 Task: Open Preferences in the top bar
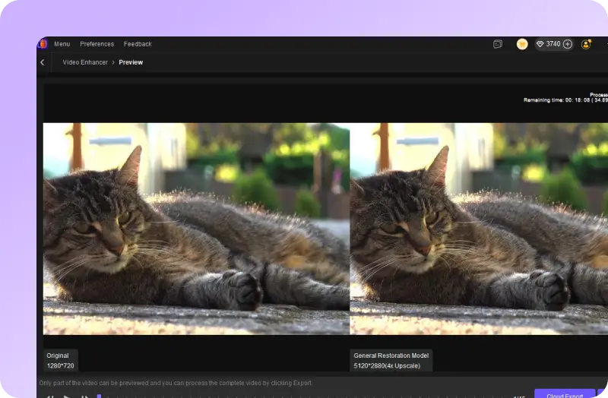pyautogui.click(x=97, y=44)
